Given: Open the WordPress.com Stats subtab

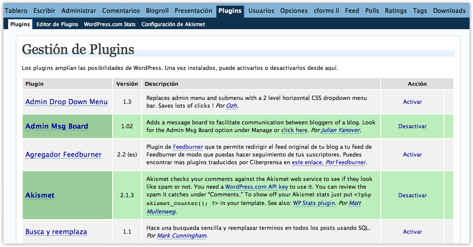Looking at the screenshot, I should 109,24.
